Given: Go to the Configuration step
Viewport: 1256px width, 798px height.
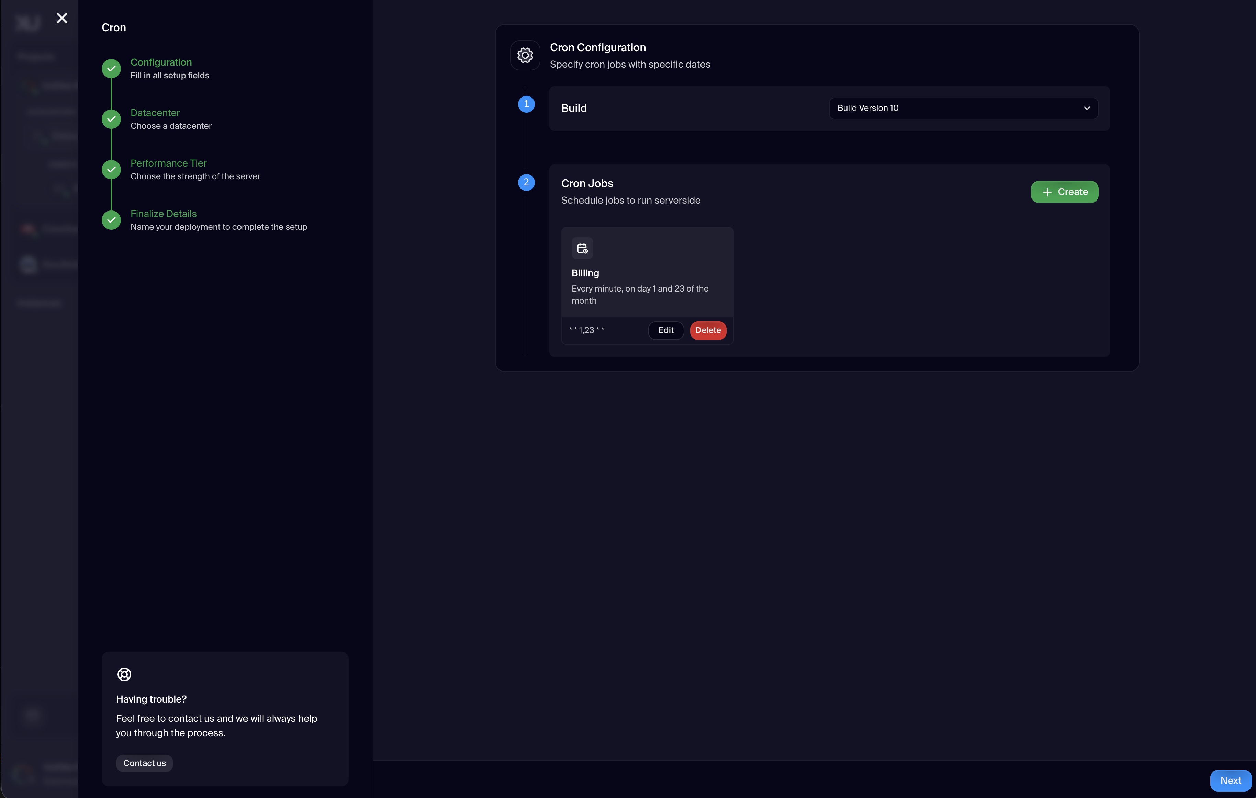Looking at the screenshot, I should pos(161,62).
